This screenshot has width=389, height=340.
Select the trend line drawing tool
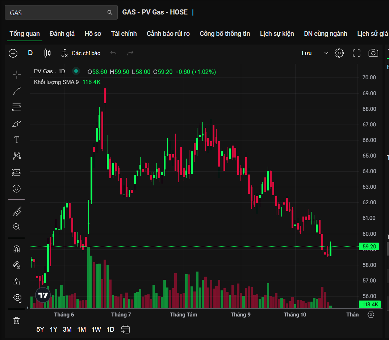pyautogui.click(x=17, y=91)
